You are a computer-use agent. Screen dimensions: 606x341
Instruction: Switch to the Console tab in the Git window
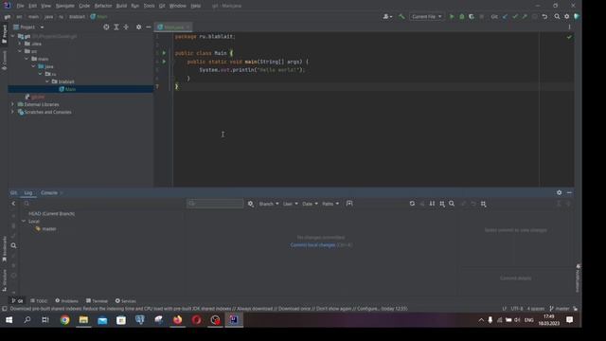[x=49, y=192]
